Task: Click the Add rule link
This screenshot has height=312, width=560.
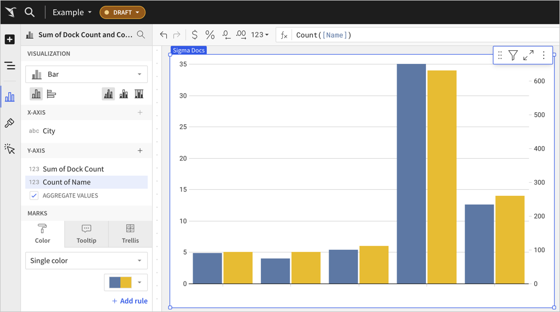Action: (x=130, y=301)
